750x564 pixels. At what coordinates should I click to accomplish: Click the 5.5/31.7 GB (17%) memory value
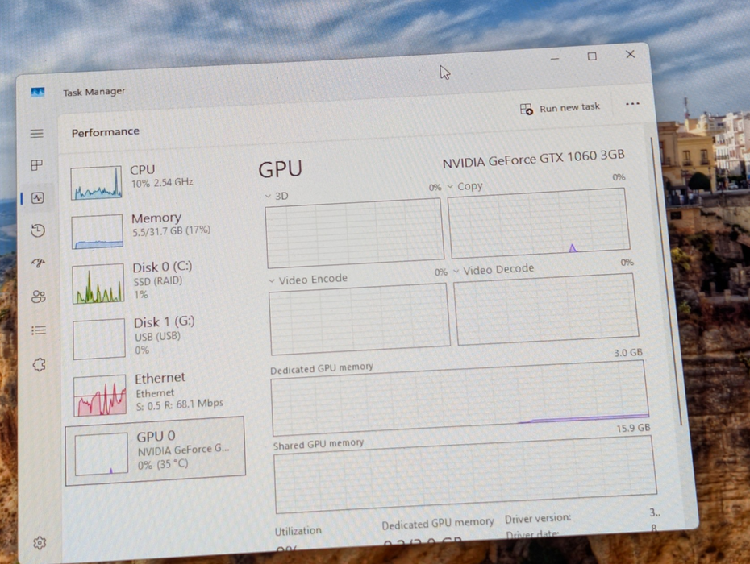tap(171, 231)
